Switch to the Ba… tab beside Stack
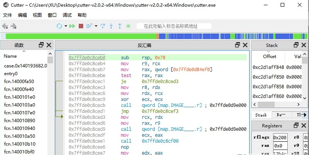Screen dimensions: 309x155 coord(281,115)
